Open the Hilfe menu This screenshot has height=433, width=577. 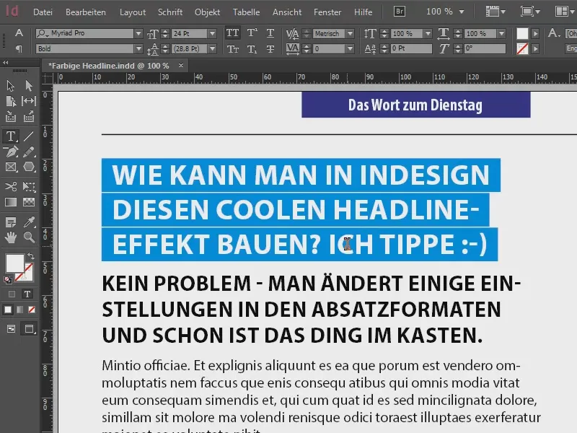click(x=364, y=12)
